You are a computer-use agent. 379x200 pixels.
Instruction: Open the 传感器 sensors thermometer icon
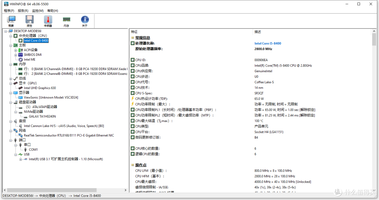click(x=48, y=21)
